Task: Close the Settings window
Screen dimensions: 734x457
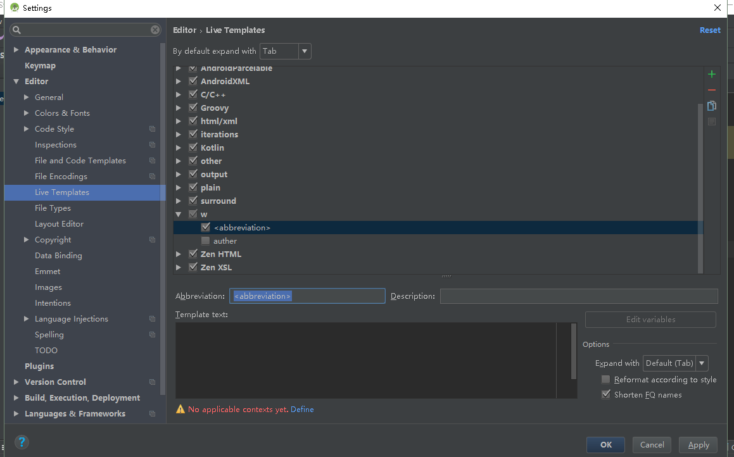Action: click(717, 8)
